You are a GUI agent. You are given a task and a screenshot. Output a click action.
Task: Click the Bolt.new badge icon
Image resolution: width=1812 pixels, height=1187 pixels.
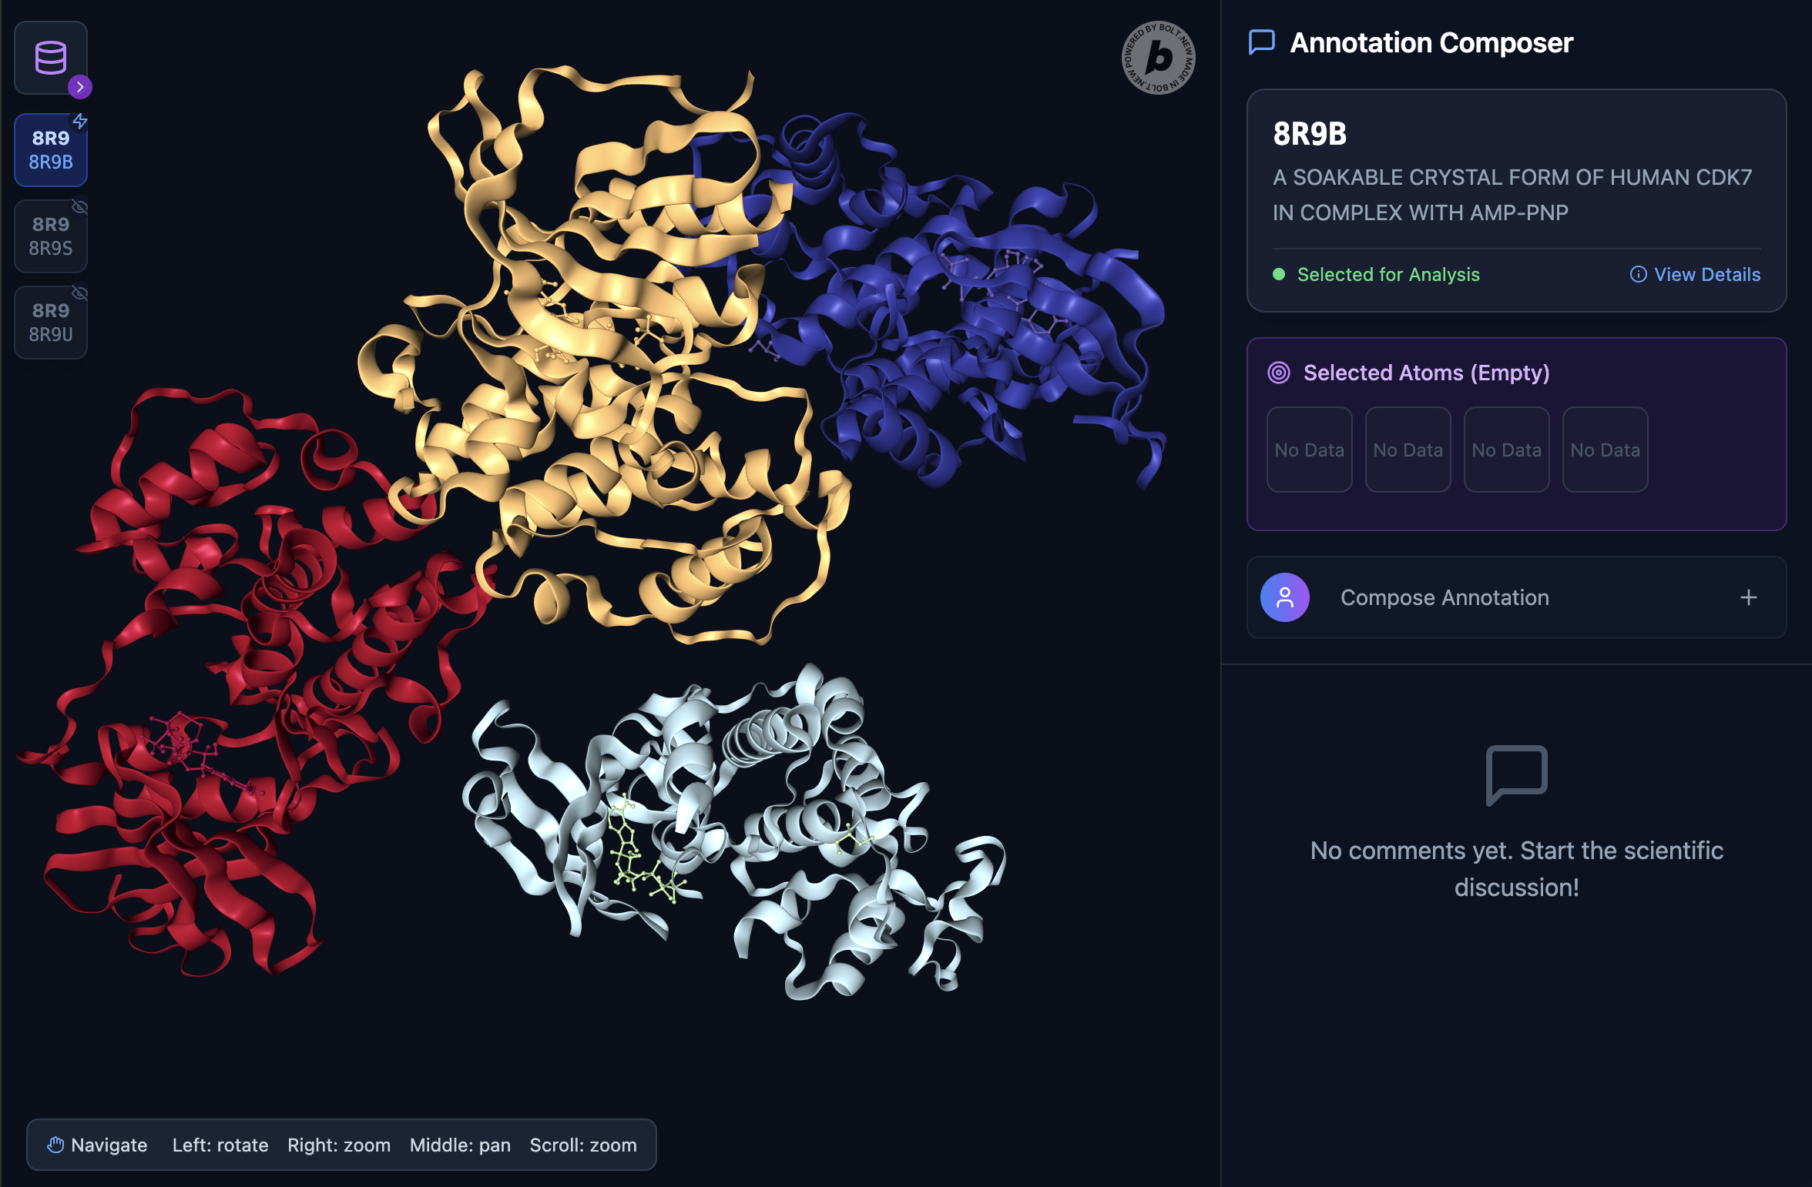coord(1158,58)
